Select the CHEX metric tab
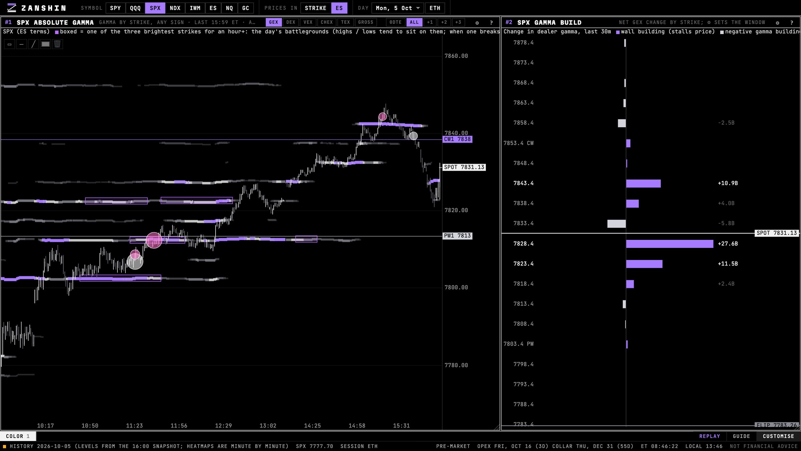801x451 pixels. [x=327, y=22]
